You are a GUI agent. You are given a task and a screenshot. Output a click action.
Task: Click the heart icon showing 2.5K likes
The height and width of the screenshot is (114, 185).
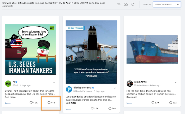pos(92,108)
